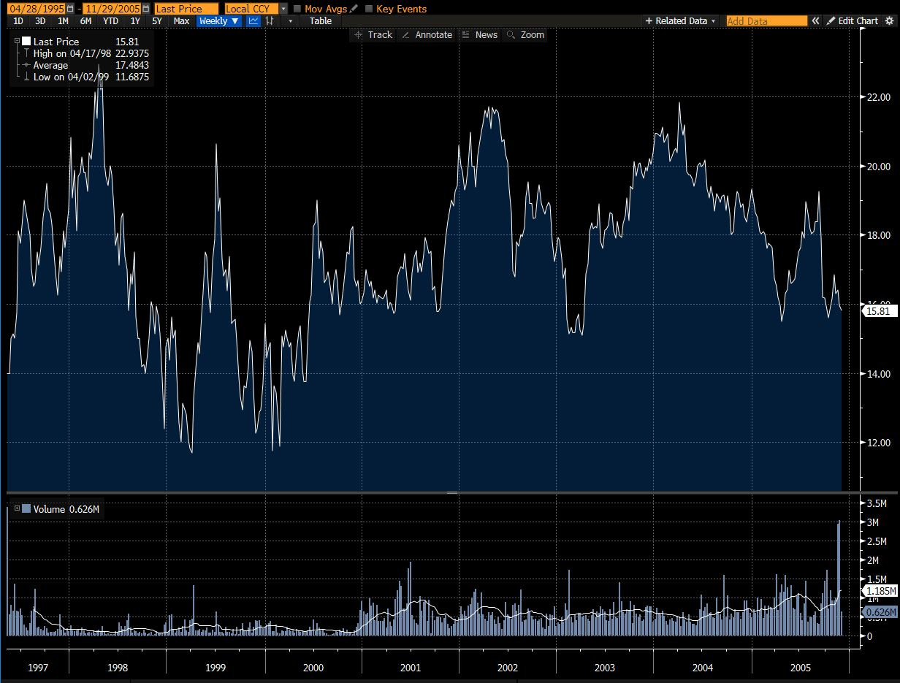Click the Last Price field

pos(186,9)
